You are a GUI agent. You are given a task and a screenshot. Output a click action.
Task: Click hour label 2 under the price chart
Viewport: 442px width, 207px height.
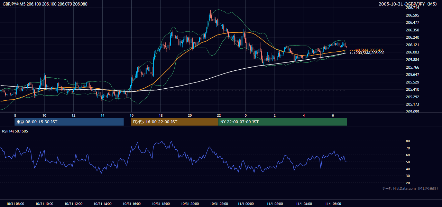click(x=275, y=115)
